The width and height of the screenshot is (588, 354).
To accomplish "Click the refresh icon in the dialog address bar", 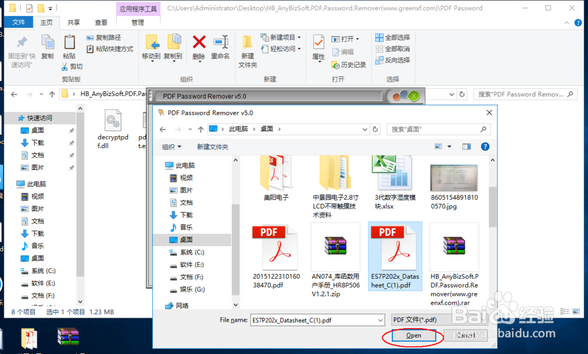I will coord(375,129).
